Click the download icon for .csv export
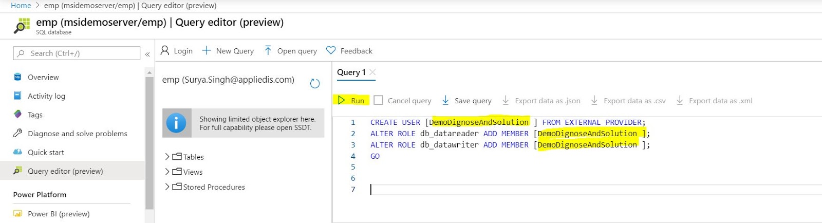This screenshot has width=822, height=223. click(x=594, y=100)
